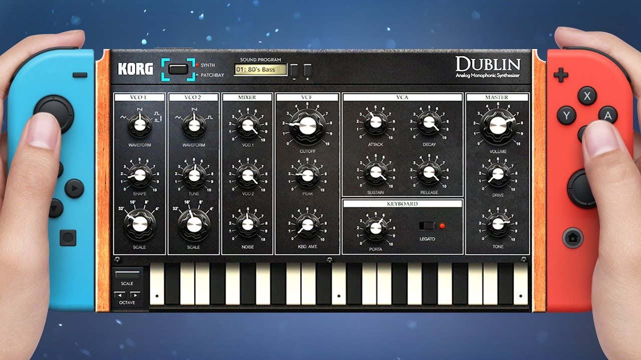
Task: Click the VCA Sustain knob
Action: [x=376, y=172]
